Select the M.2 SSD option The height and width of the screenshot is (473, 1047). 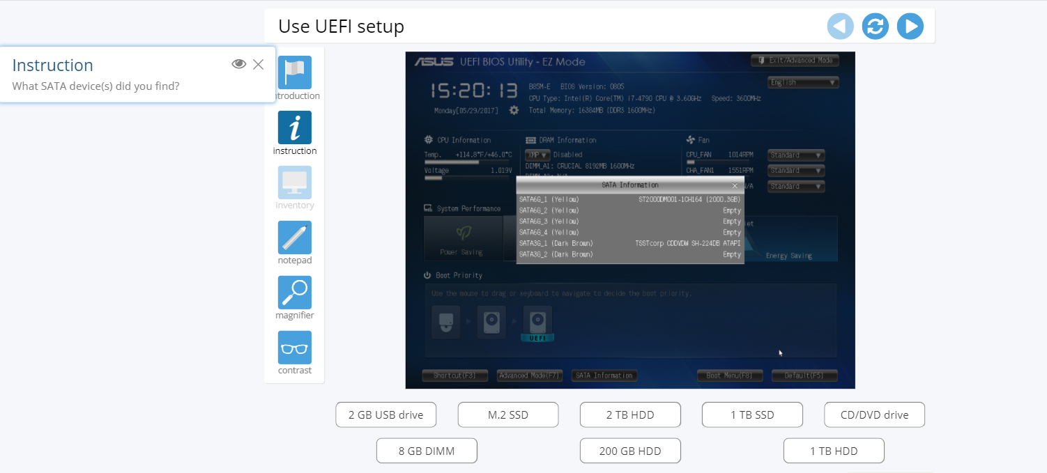[x=508, y=414]
